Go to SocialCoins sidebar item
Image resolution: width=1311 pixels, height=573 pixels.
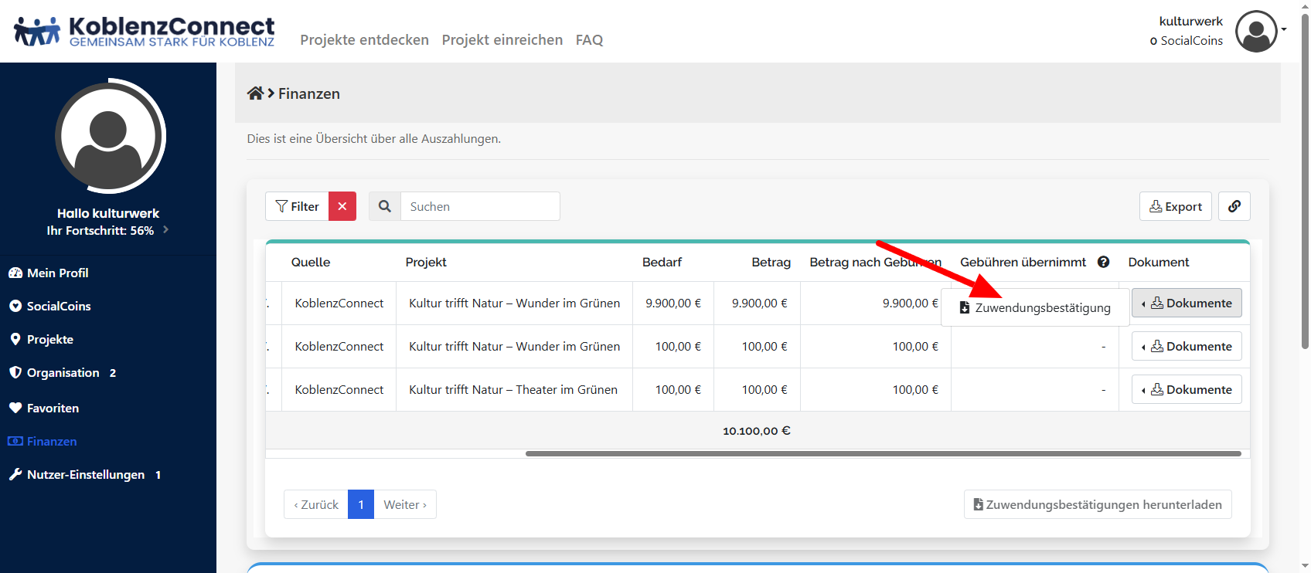(59, 306)
